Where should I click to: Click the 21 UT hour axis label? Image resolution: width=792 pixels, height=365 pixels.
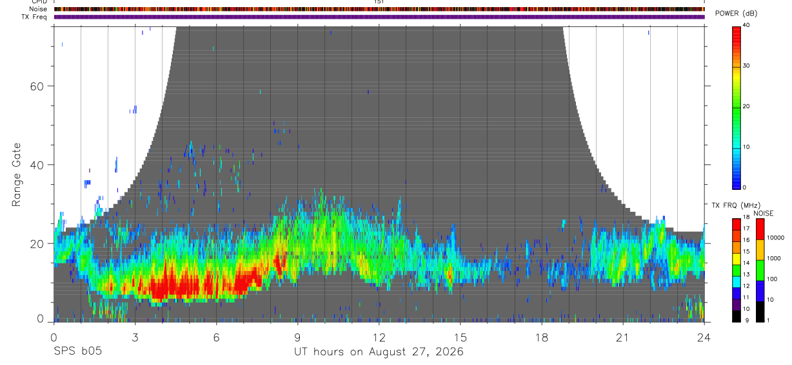[x=622, y=337]
